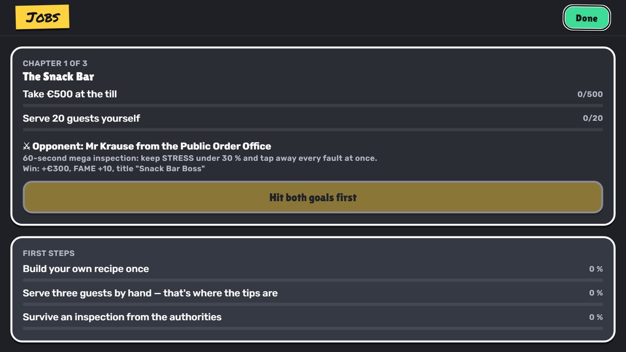Click the 'Chapter 1 of 3' label
The width and height of the screenshot is (626, 352).
coord(55,63)
